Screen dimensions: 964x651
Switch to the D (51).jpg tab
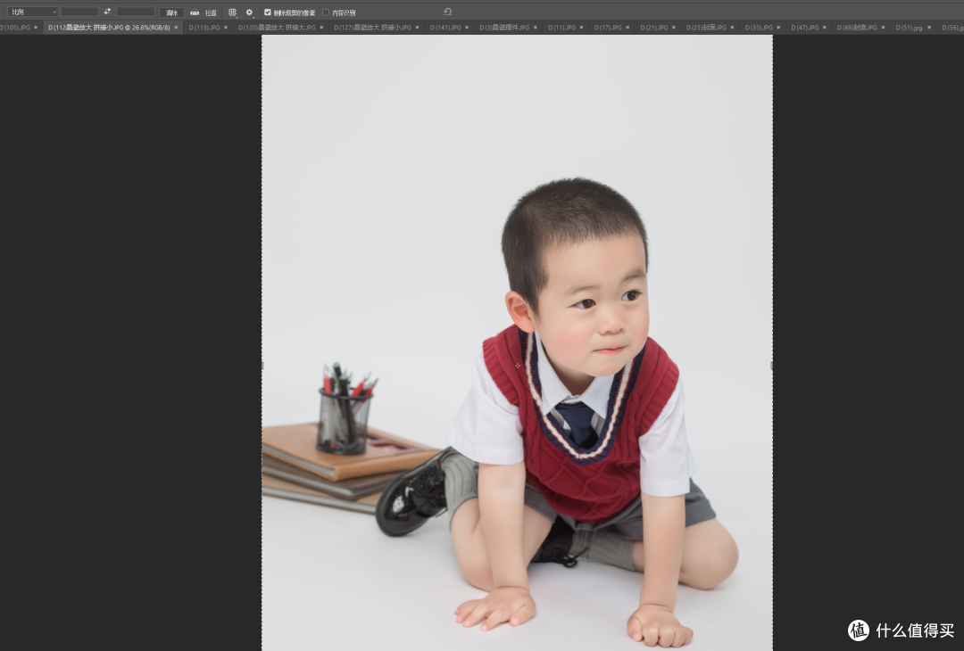tap(910, 28)
